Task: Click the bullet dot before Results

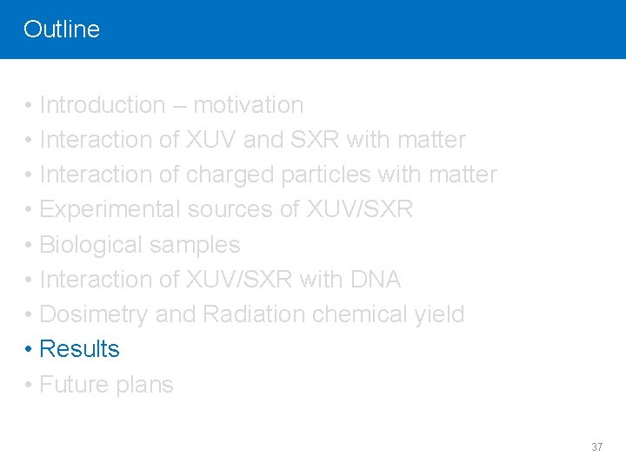Action: point(29,349)
